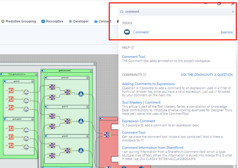Toggle the goals home team container switch
Viewport: 238px width, 168px height.
(43, 71)
